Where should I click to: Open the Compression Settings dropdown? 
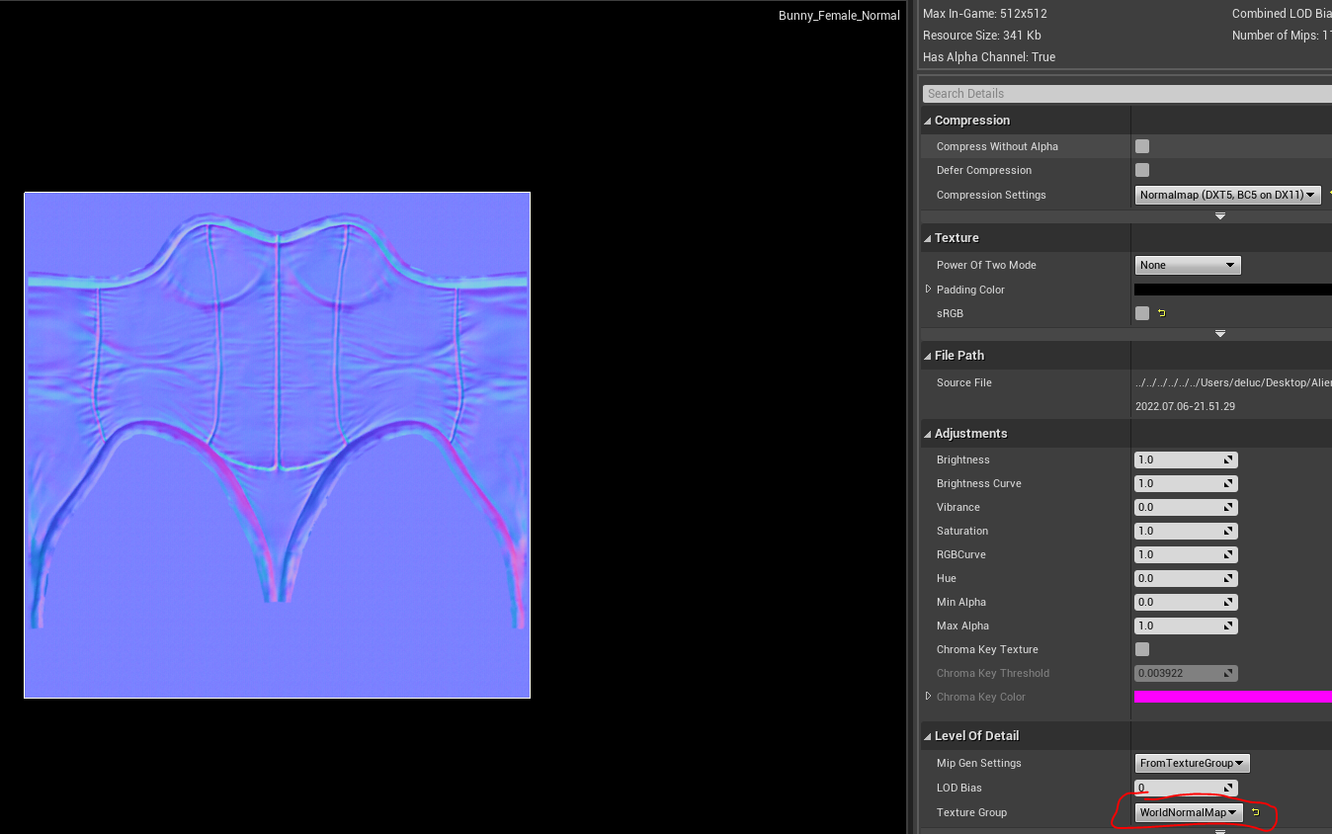coord(1226,195)
